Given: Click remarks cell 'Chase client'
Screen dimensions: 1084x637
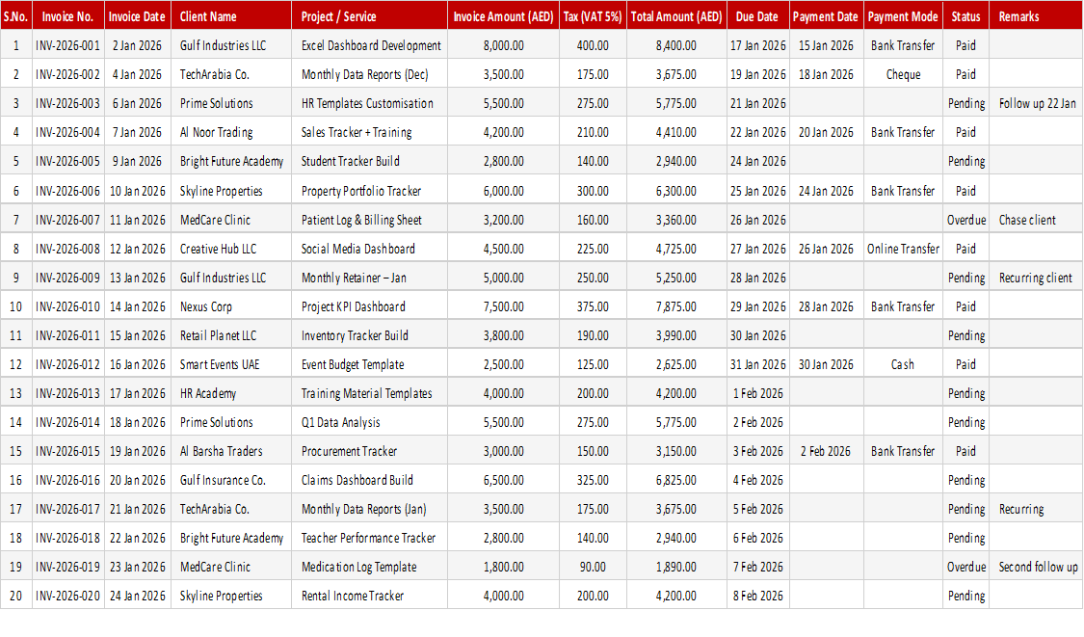Looking at the screenshot, I should coord(1036,220).
